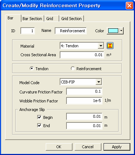Click the Material label text

(x=27, y=46)
